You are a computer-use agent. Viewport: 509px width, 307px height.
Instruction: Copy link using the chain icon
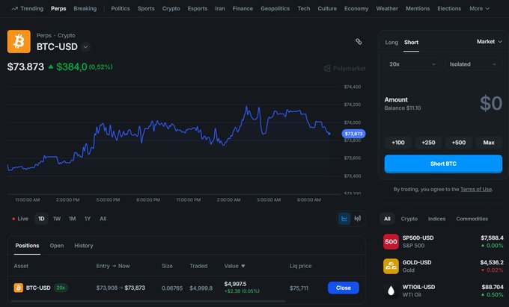point(359,41)
